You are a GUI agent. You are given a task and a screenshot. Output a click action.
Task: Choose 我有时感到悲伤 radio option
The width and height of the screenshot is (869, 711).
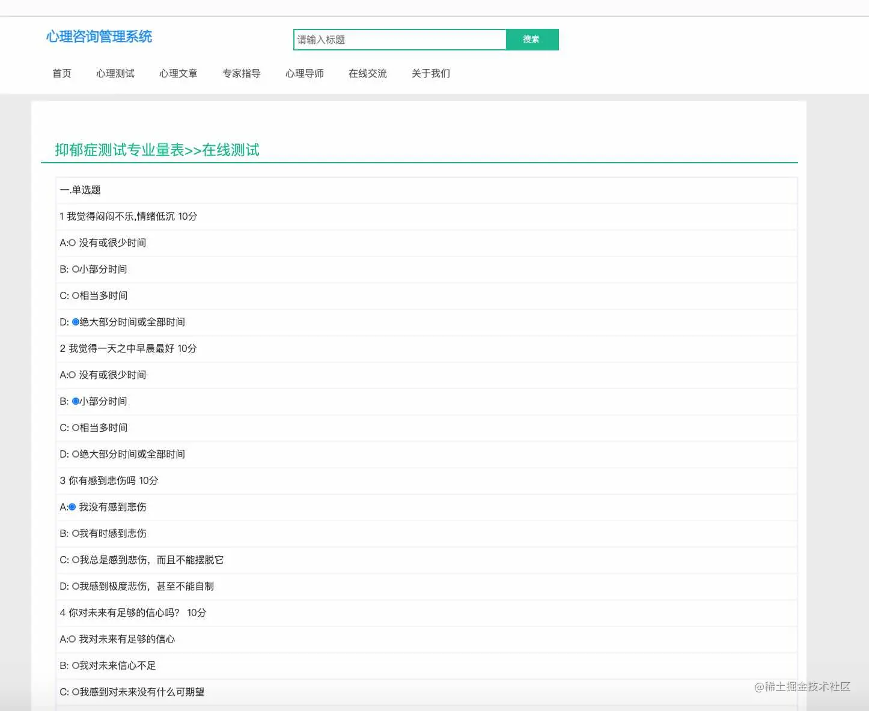point(76,534)
